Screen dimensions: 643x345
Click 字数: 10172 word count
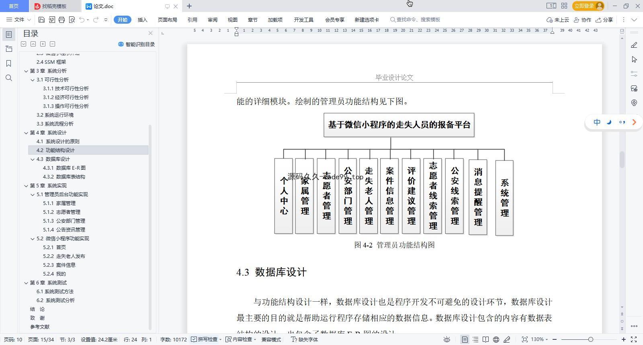pyautogui.click(x=174, y=339)
